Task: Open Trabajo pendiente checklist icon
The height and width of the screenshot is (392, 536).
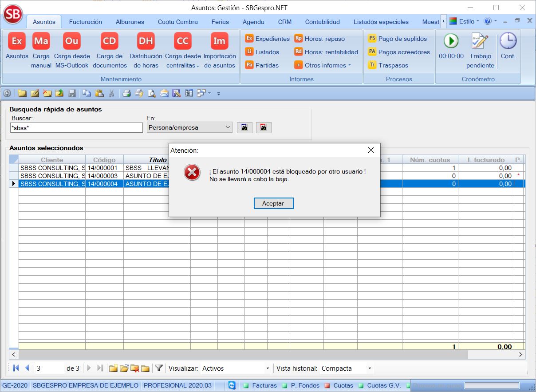Action: click(480, 41)
